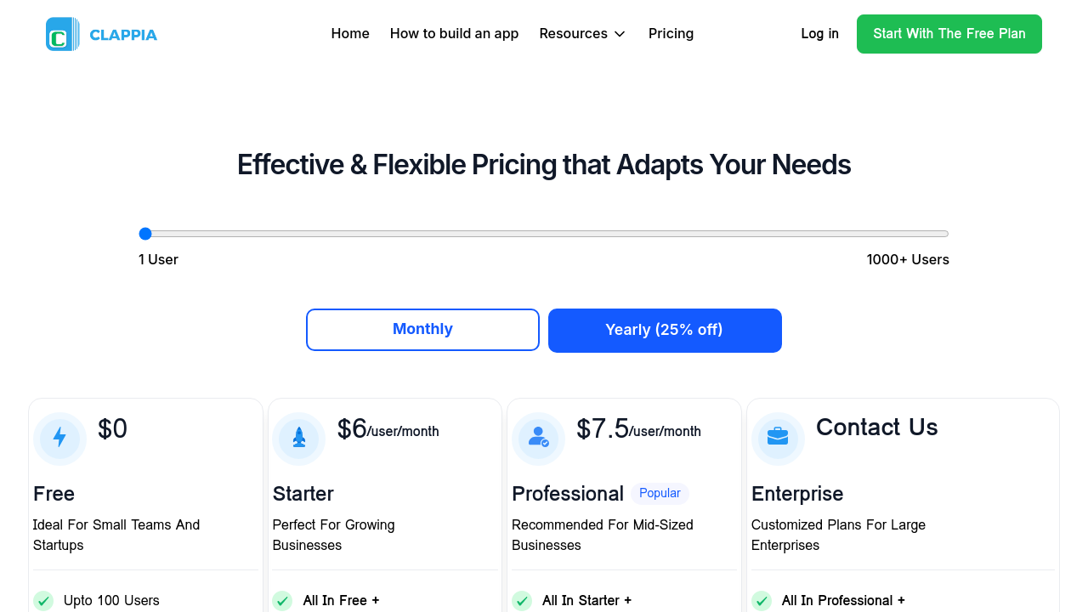The image size is (1088, 612).
Task: Select Yearly (25% off) billing
Action: (665, 331)
